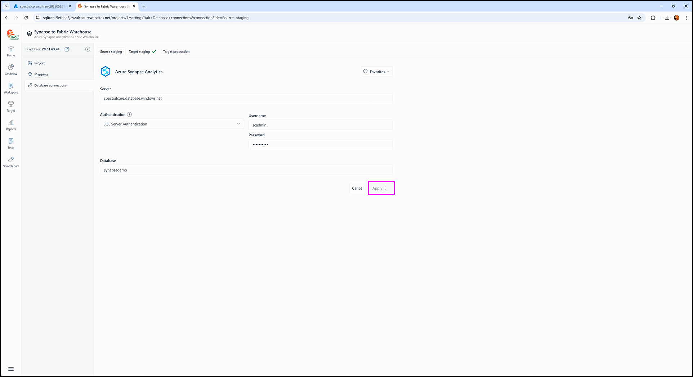Screen dimensions: 693x377
Task: Open the SQL Server Authentication dropdown
Action: tap(172, 124)
